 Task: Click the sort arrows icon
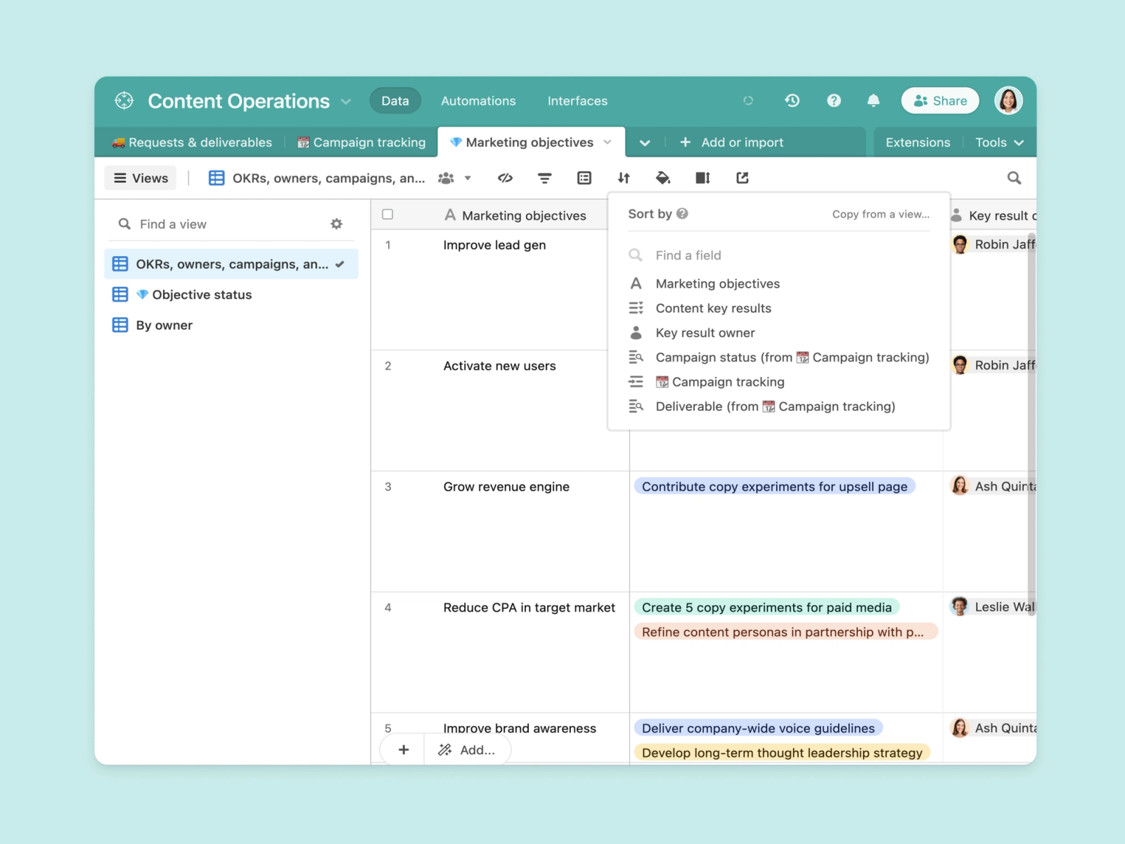pos(624,178)
